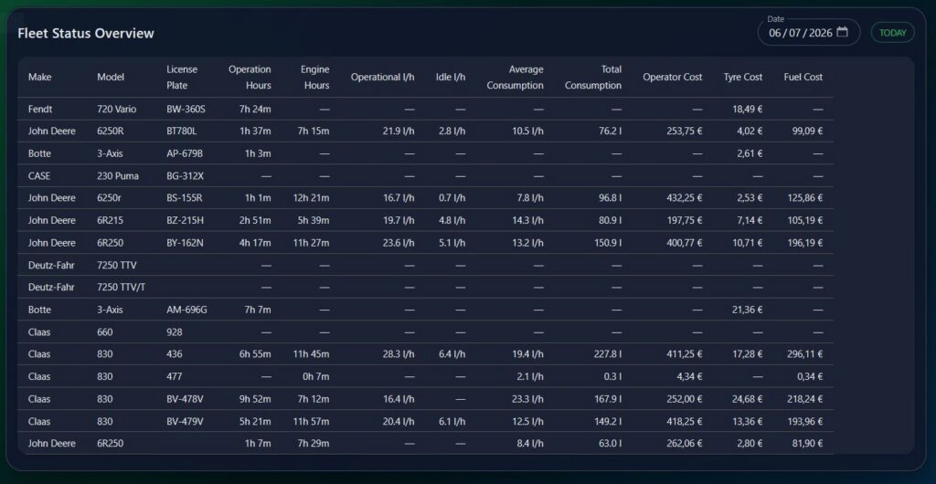Sort by the Make column header
The image size is (936, 484).
click(x=39, y=77)
